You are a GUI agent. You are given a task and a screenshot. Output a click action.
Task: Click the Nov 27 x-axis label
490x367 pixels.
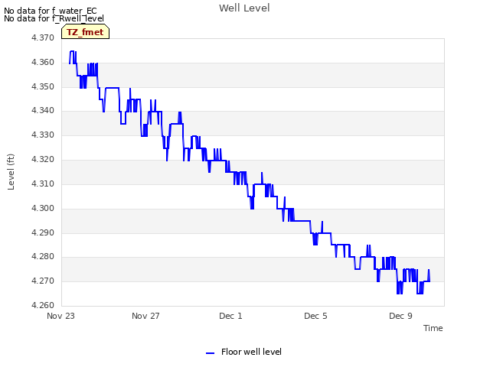coord(145,316)
